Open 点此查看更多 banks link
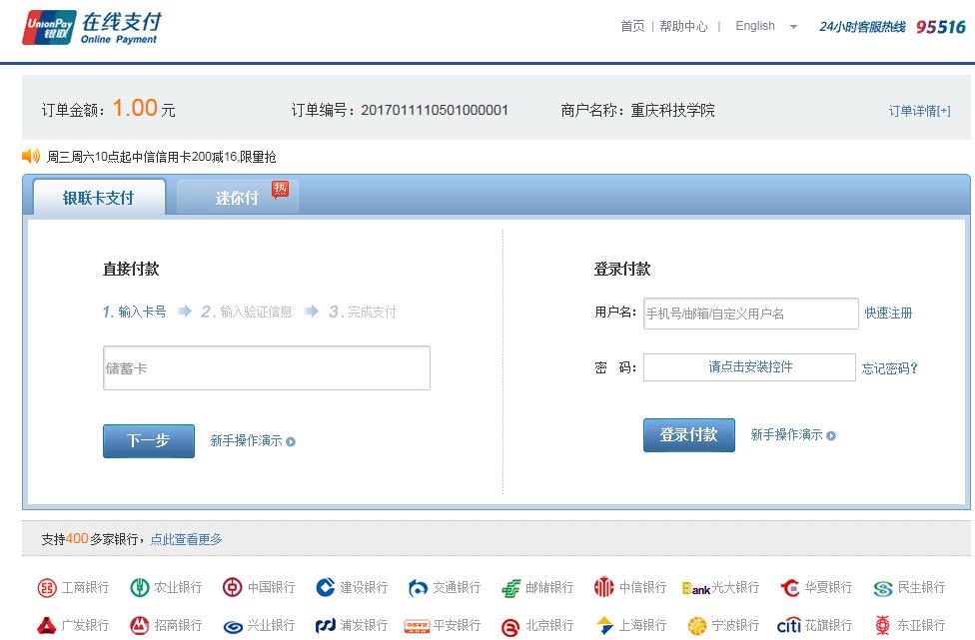The image size is (975, 640). point(186,539)
